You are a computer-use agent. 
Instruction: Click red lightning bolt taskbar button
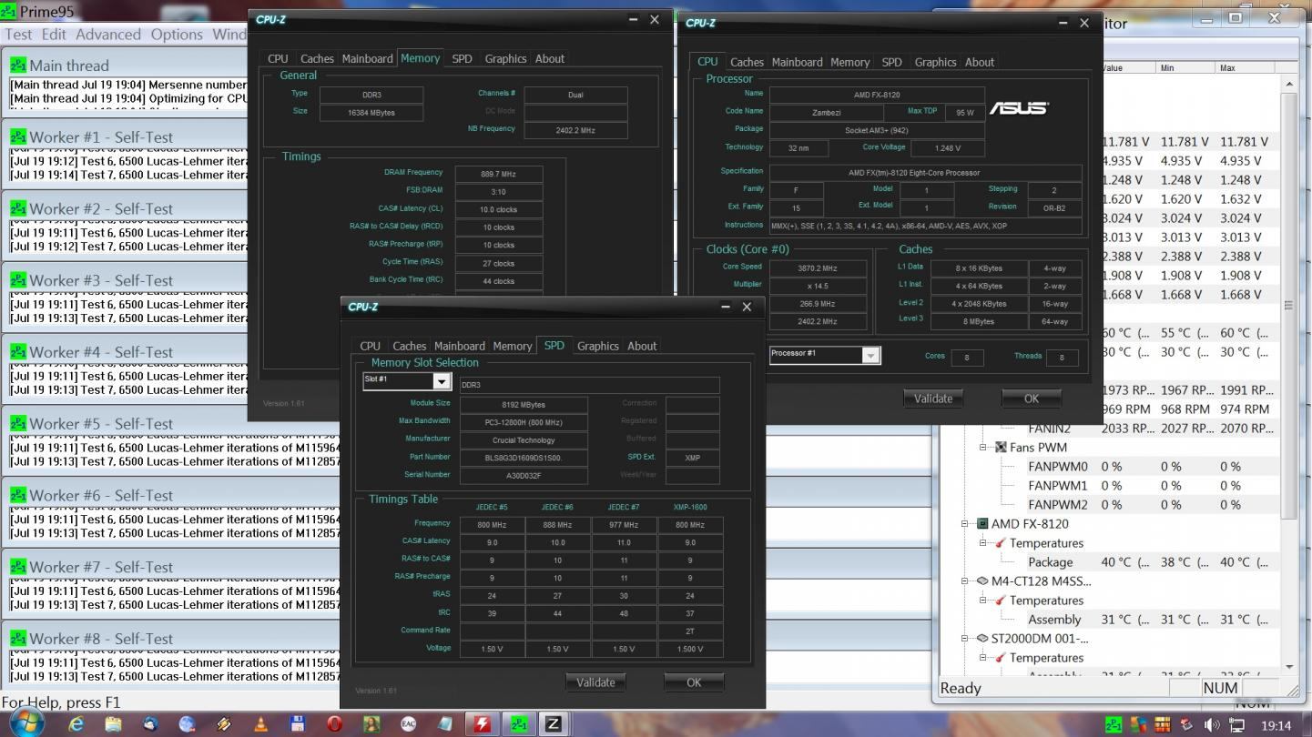pos(483,723)
